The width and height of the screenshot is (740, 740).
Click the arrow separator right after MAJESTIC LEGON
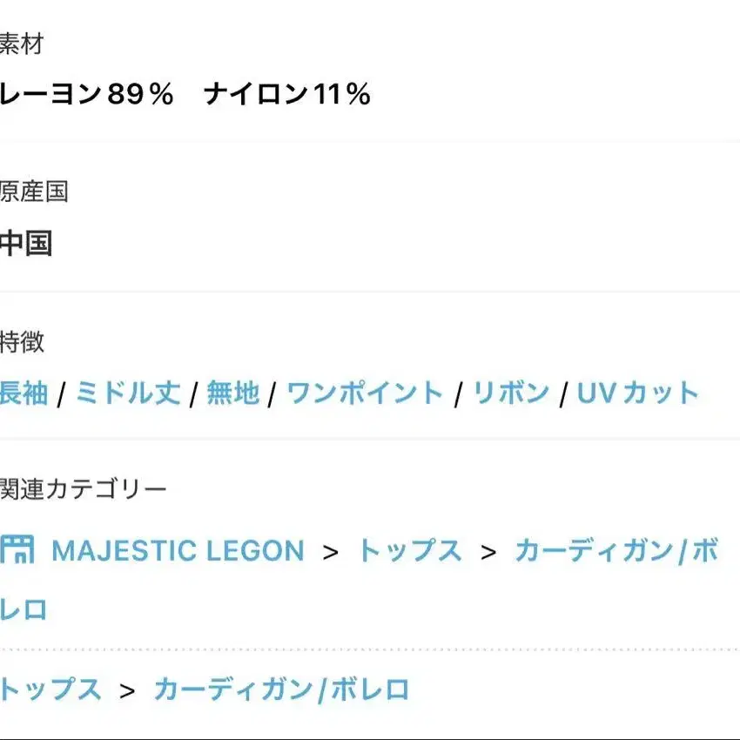[x=331, y=552]
